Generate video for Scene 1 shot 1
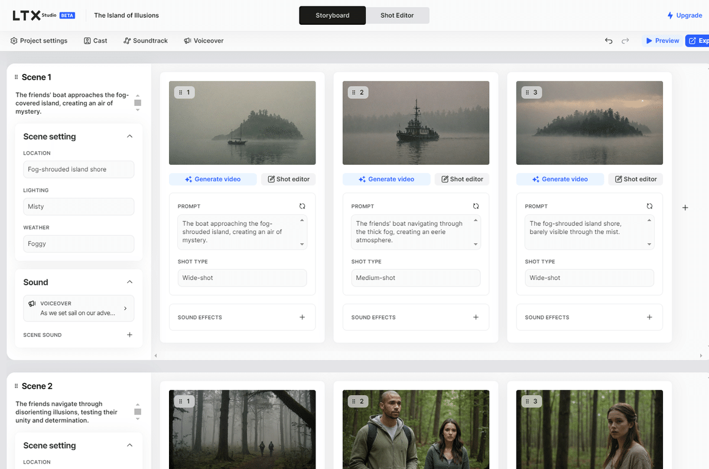Screen dimensions: 709x469 coord(213,179)
